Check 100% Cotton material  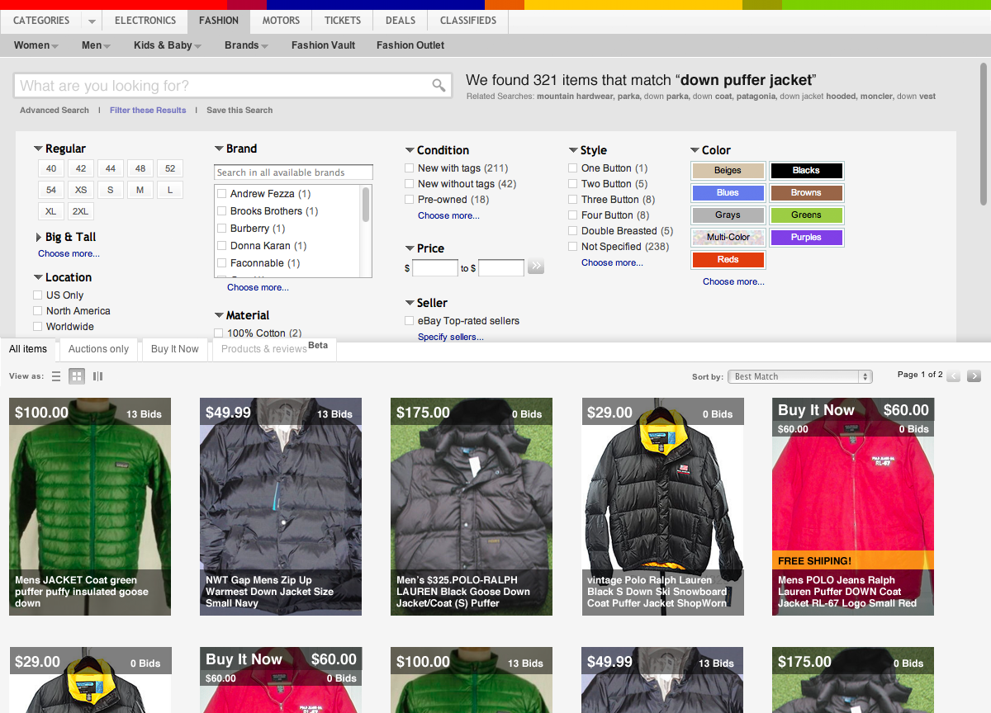[219, 333]
